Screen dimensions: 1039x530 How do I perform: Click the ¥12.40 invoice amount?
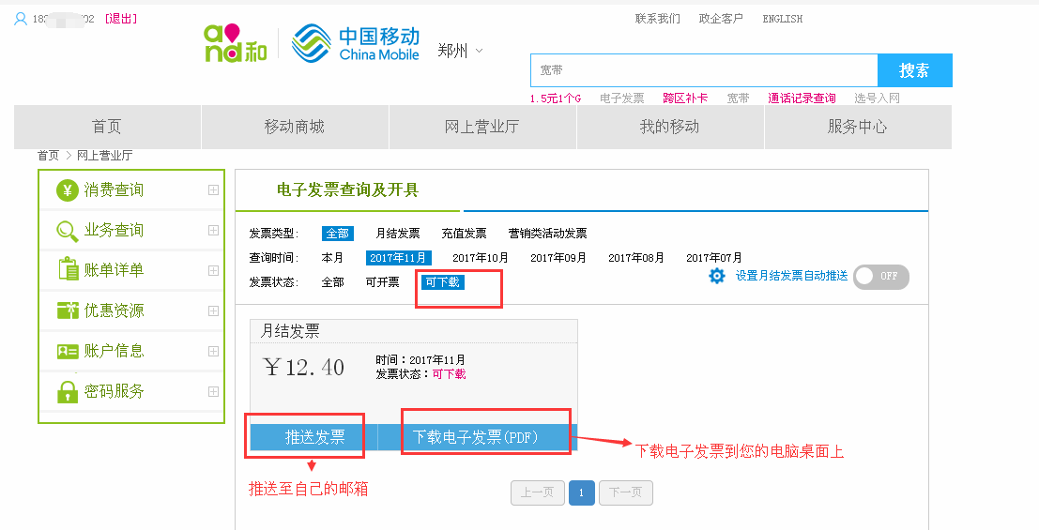click(x=303, y=367)
